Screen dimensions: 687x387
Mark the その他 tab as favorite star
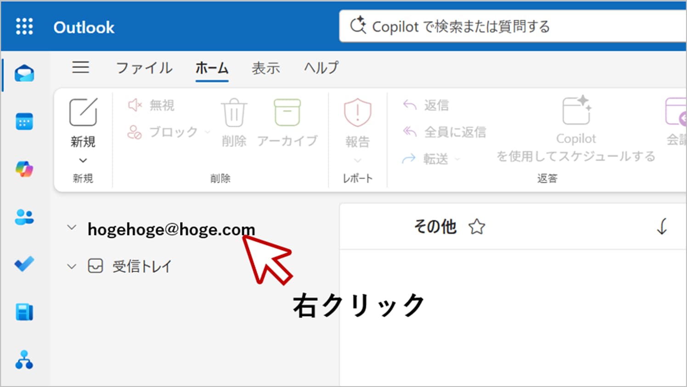[477, 226]
